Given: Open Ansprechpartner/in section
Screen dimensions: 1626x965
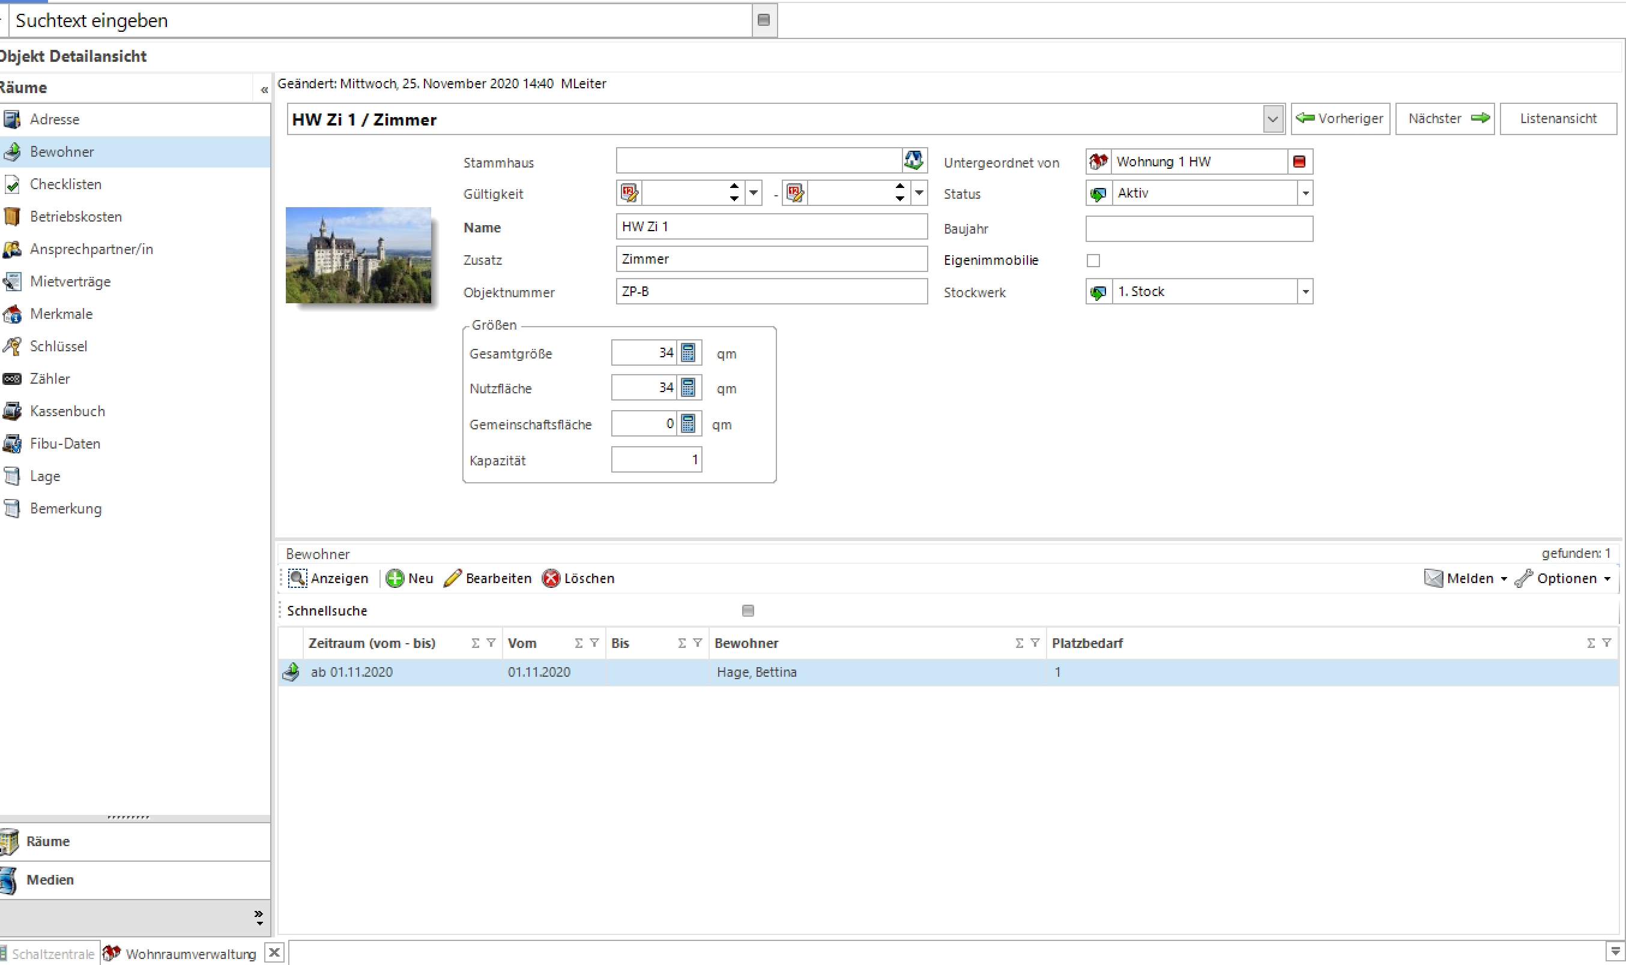Looking at the screenshot, I should tap(134, 249).
